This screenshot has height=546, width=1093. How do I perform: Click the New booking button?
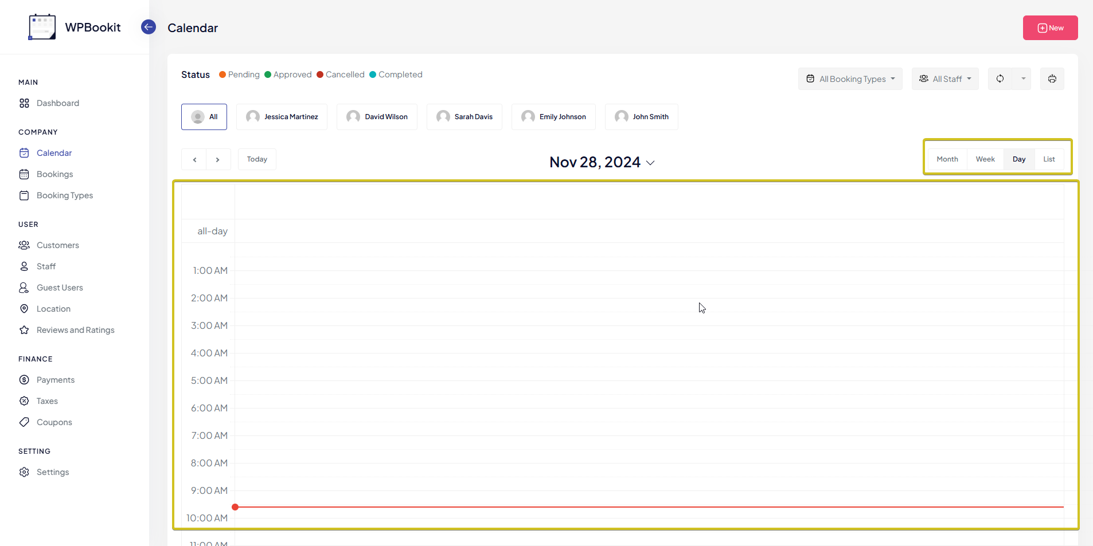[x=1050, y=28]
